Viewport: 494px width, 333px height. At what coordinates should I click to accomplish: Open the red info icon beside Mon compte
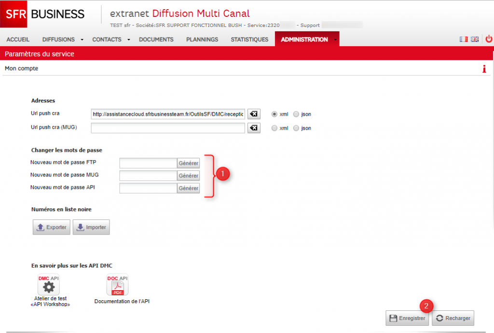click(x=484, y=69)
